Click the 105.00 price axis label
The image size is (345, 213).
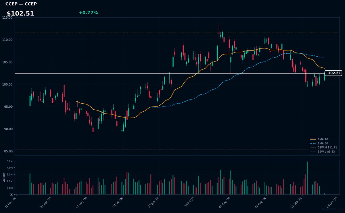coord(7,62)
